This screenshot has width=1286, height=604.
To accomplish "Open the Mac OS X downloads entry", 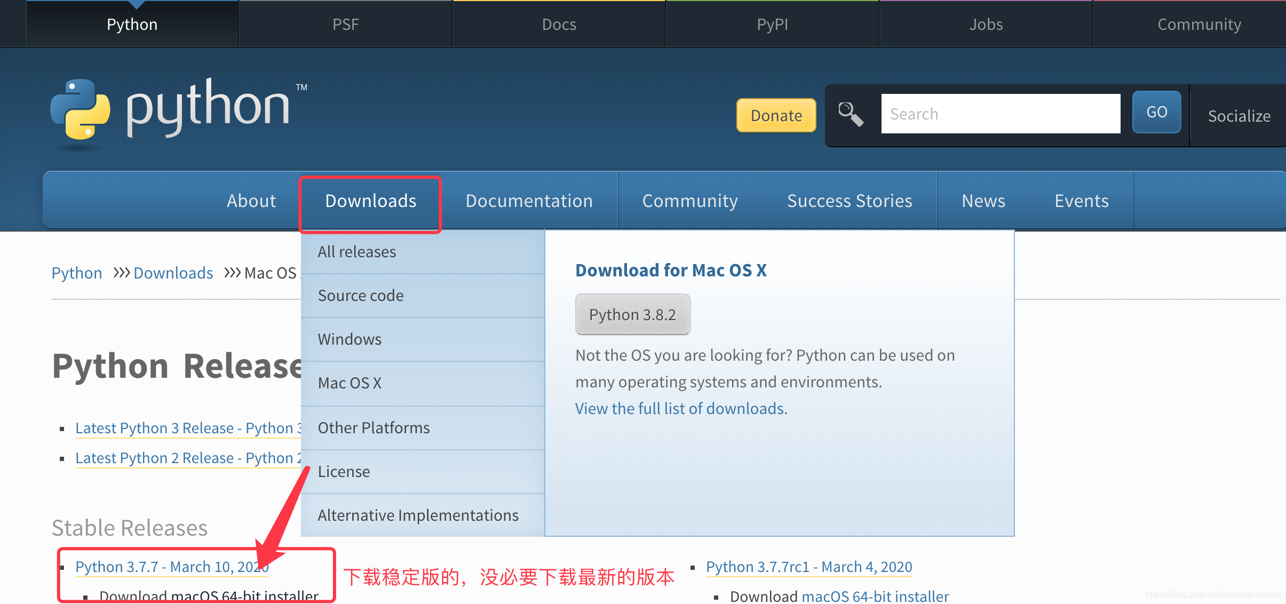I will click(x=350, y=383).
